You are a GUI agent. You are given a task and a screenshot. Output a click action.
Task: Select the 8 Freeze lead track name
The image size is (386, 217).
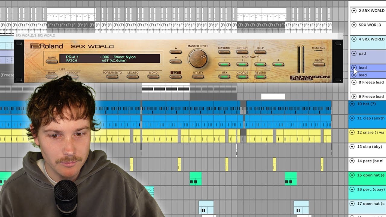coord(371,82)
